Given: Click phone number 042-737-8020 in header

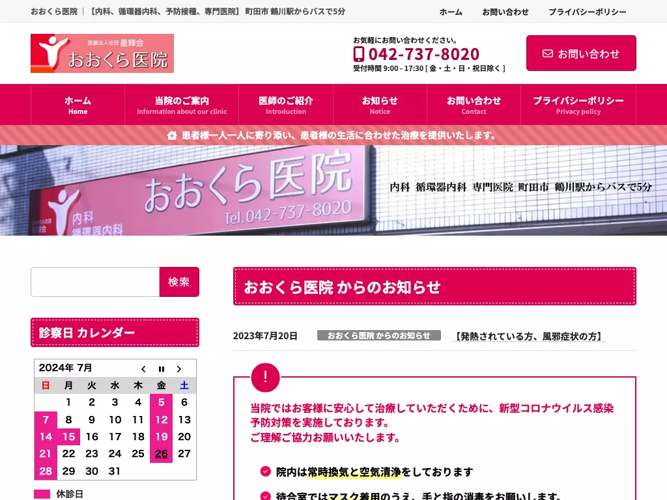Looking at the screenshot, I should click(x=423, y=54).
